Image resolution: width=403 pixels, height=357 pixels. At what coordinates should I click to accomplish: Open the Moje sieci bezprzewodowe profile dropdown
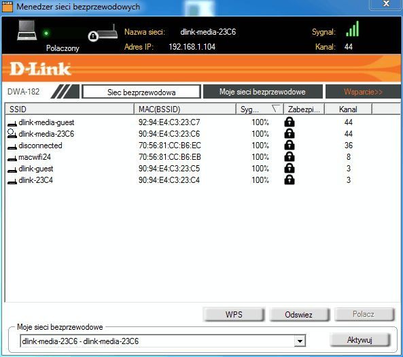tap(300, 341)
